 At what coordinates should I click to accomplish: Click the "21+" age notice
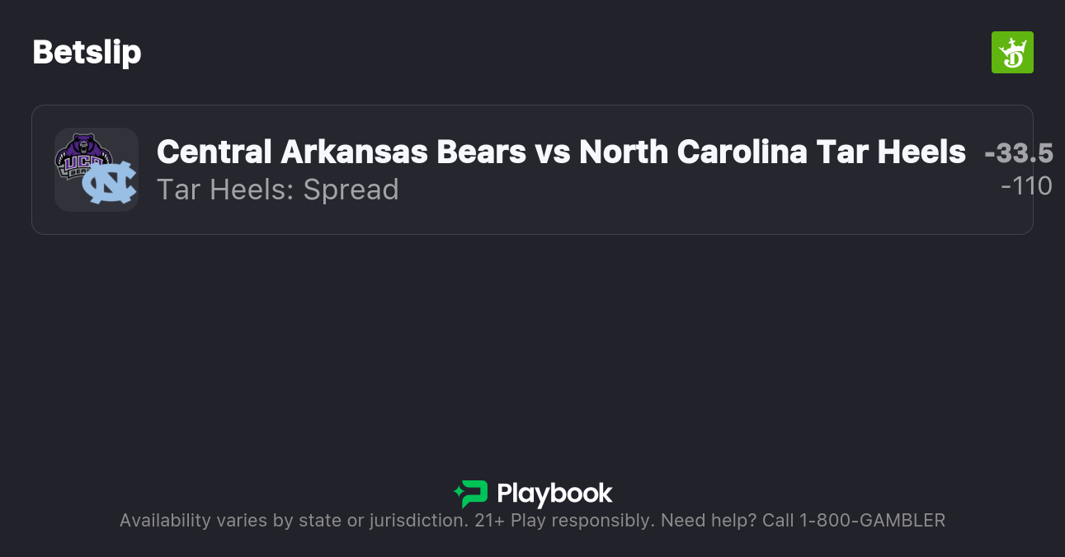490,520
